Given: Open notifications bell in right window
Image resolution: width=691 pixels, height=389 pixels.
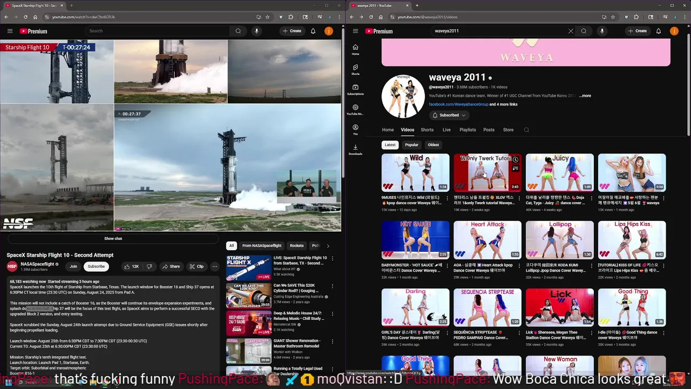Looking at the screenshot, I should 658,31.
